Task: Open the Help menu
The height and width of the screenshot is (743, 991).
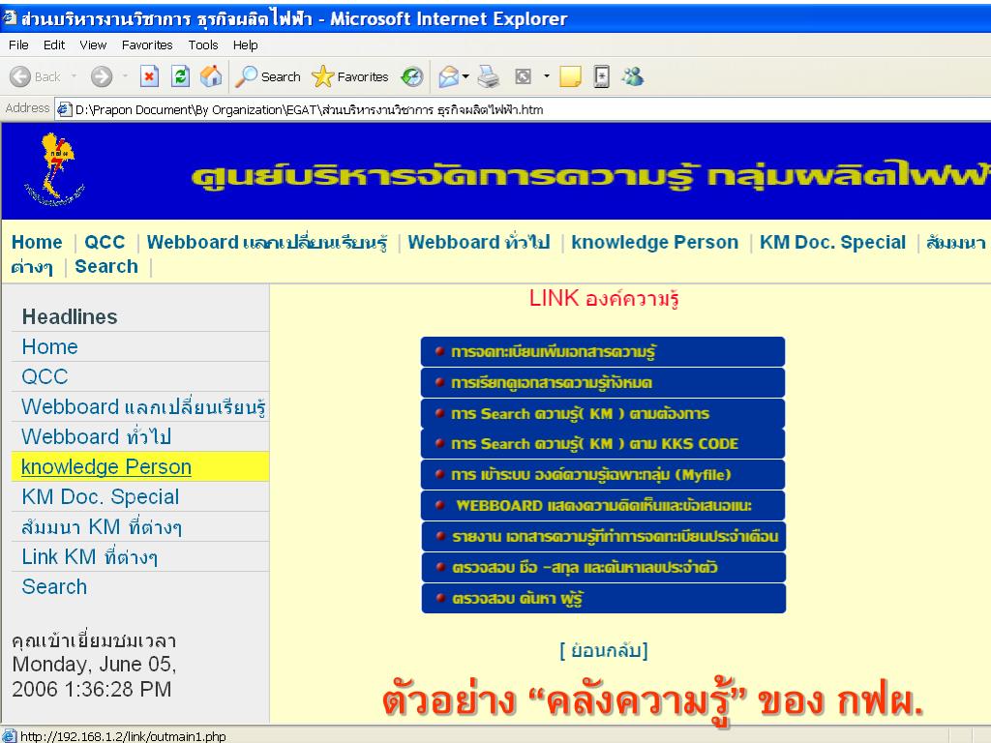Action: (x=245, y=45)
